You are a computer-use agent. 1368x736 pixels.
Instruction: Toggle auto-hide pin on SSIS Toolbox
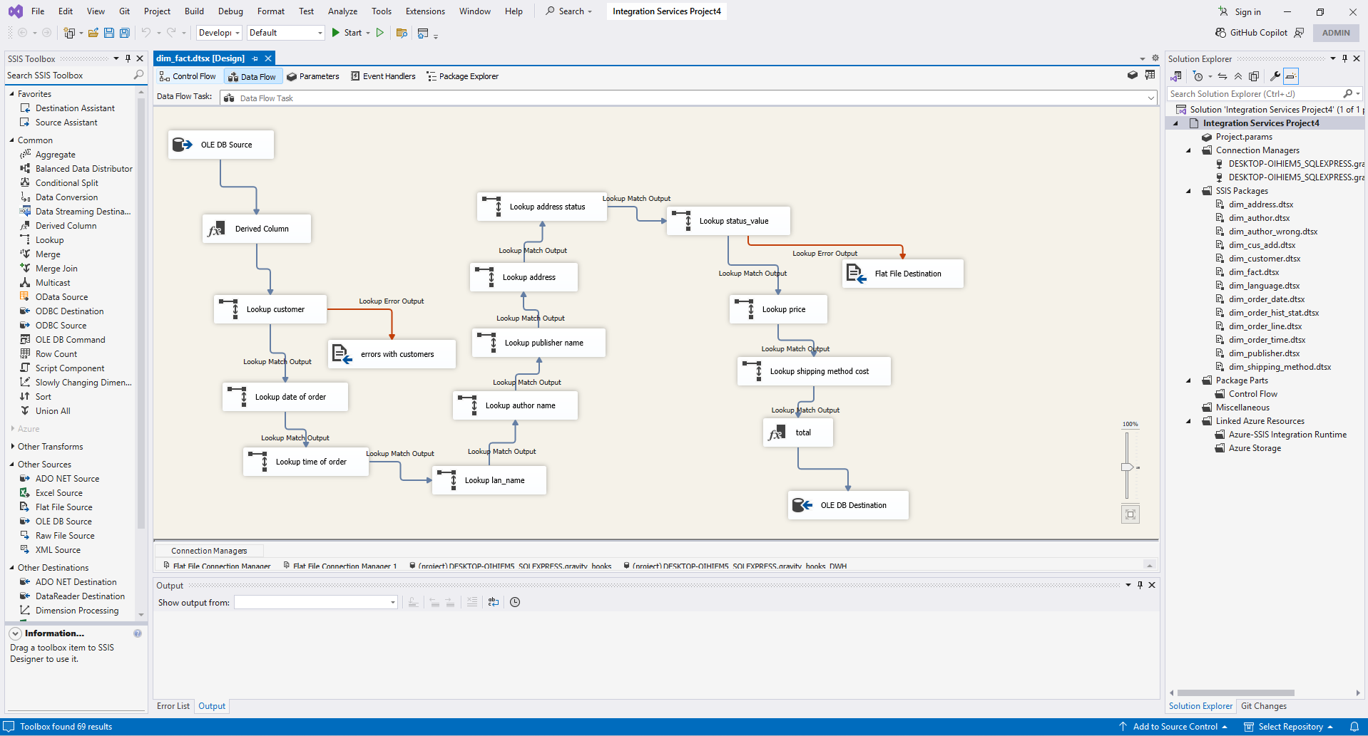pyautogui.click(x=128, y=58)
